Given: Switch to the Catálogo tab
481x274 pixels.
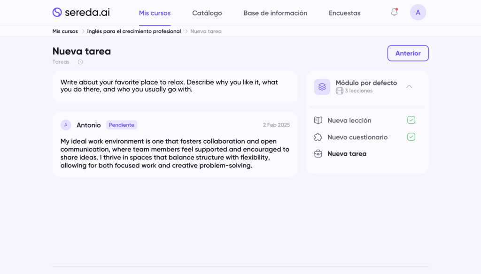Looking at the screenshot, I should coord(207,13).
